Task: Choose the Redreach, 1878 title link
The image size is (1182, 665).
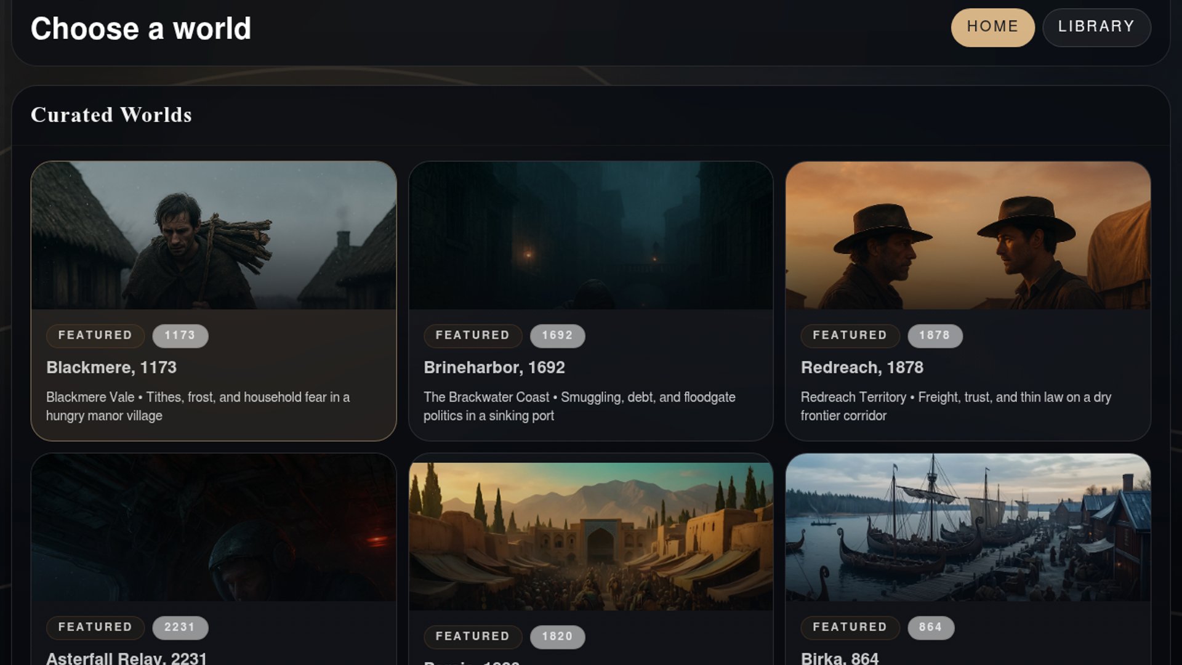Action: [861, 368]
